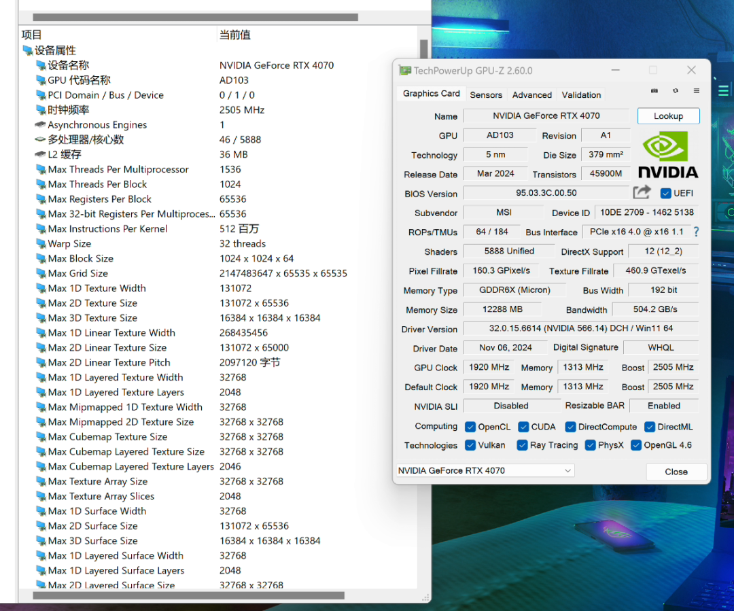Click the icon beside Warp Size

41,243
